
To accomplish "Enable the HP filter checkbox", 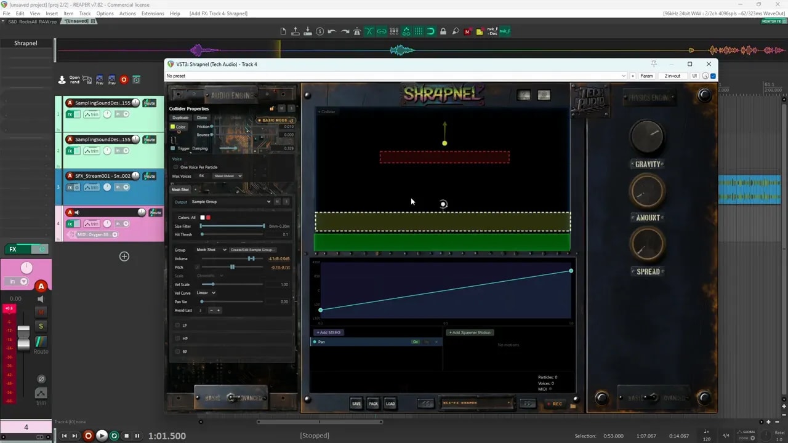I will 177,338.
